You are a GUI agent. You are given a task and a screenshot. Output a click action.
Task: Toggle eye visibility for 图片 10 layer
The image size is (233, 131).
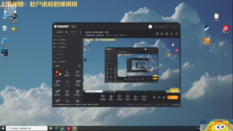pos(54,36)
